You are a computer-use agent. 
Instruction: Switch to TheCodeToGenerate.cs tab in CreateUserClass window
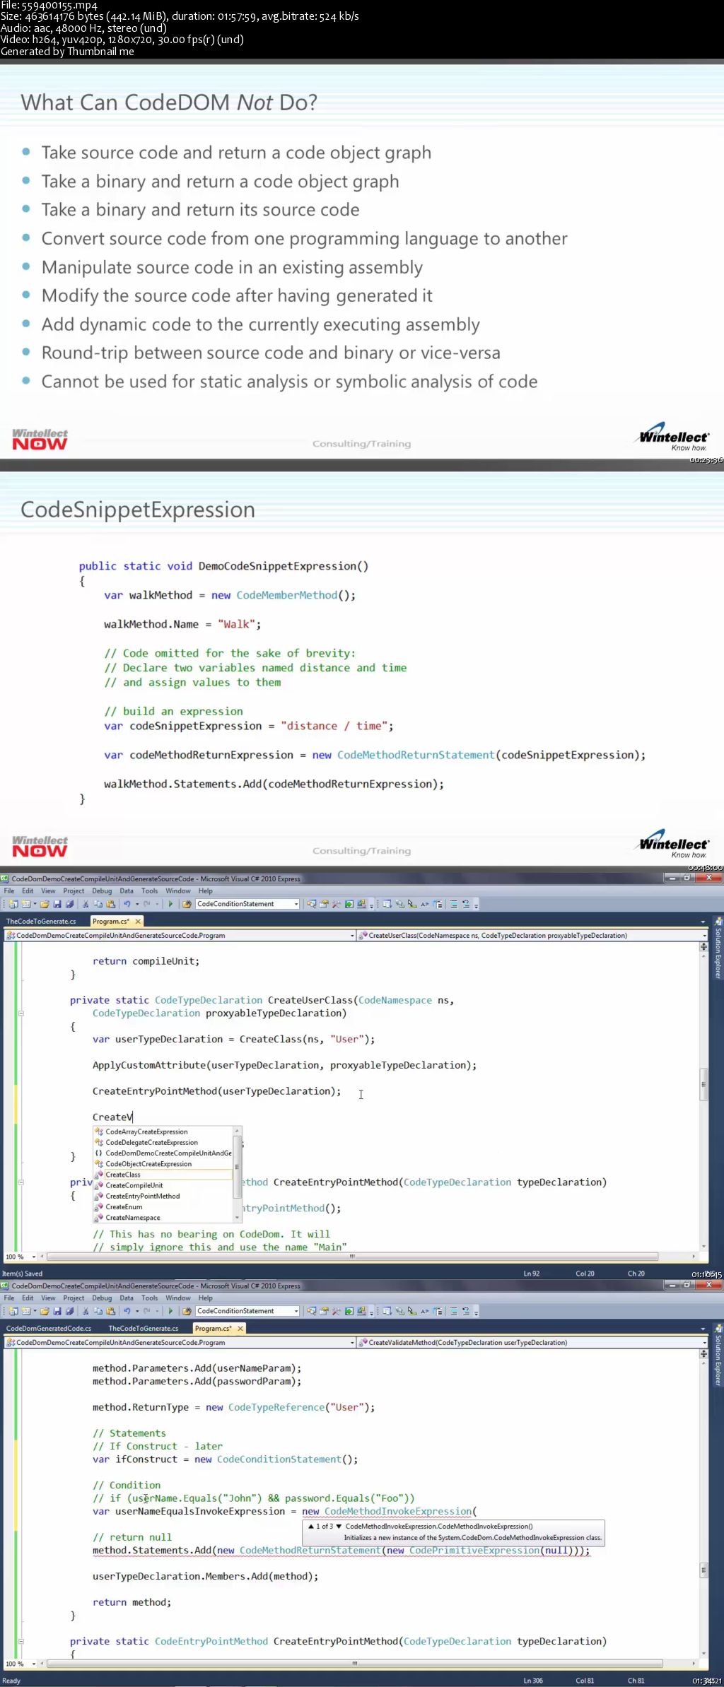[41, 922]
